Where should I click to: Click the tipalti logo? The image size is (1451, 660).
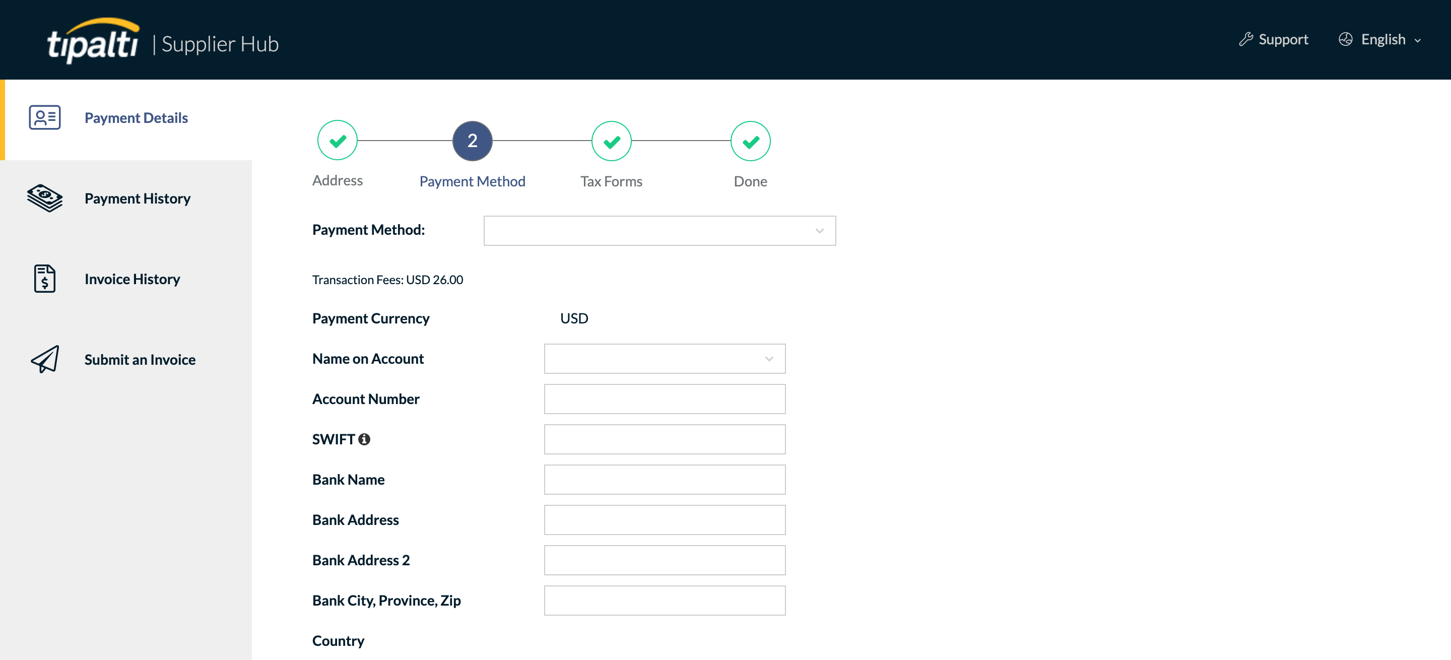tap(94, 40)
